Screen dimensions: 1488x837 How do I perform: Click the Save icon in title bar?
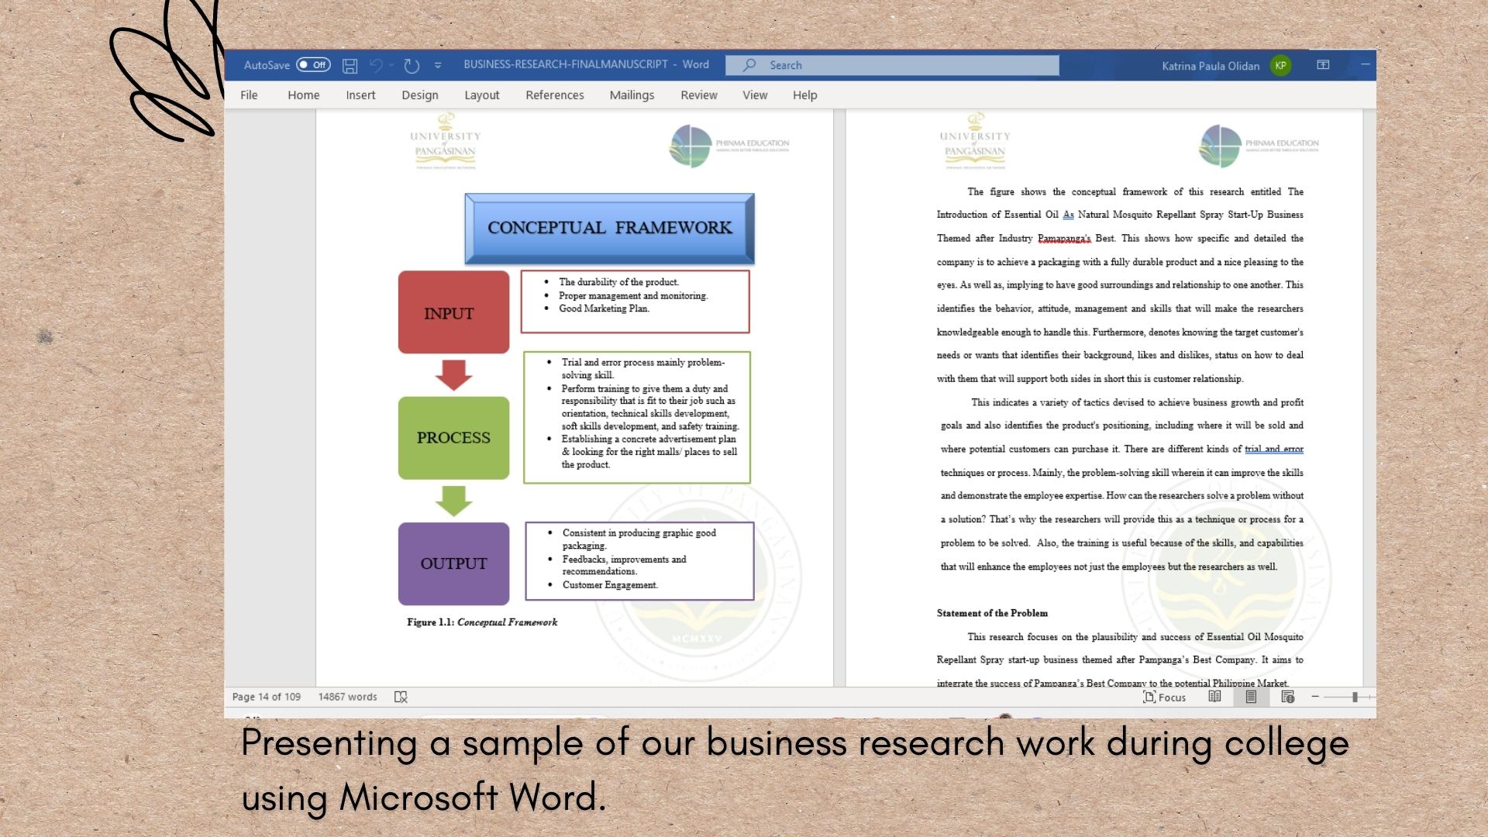(350, 66)
